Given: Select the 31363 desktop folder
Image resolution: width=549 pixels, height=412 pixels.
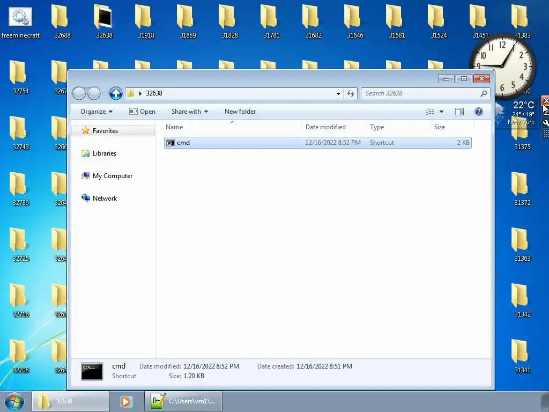Looking at the screenshot, I should (x=522, y=245).
